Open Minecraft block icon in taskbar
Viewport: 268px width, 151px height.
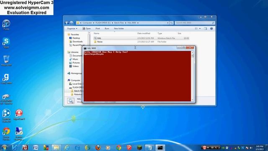(139, 148)
